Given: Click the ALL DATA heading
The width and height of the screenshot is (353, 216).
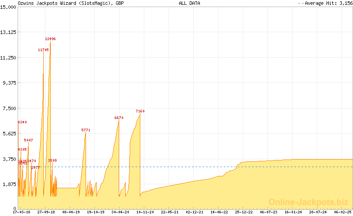Looking at the screenshot, I should point(189,3).
